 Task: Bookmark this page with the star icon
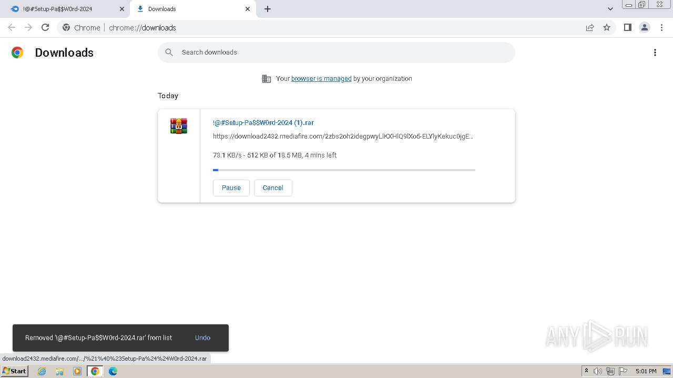tap(607, 27)
